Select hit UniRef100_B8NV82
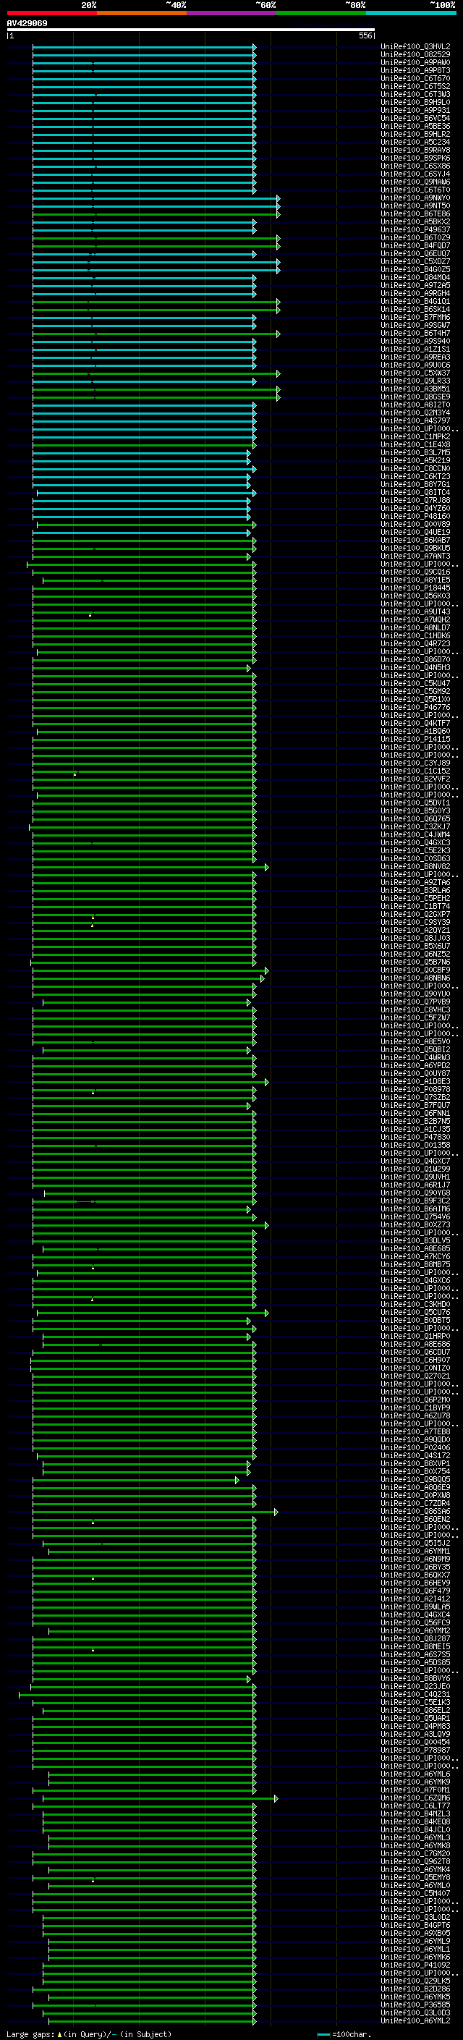 (x=415, y=866)
